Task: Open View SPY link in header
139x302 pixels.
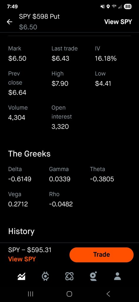Action: pyautogui.click(x=118, y=22)
